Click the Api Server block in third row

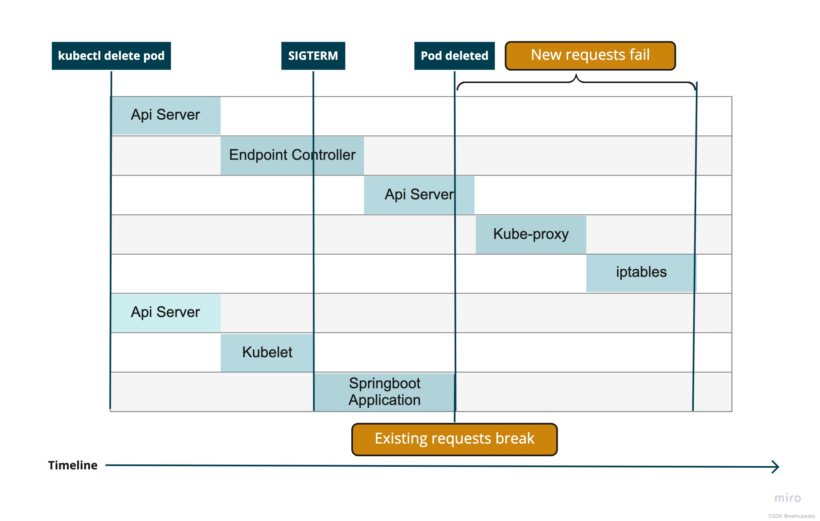click(x=419, y=195)
